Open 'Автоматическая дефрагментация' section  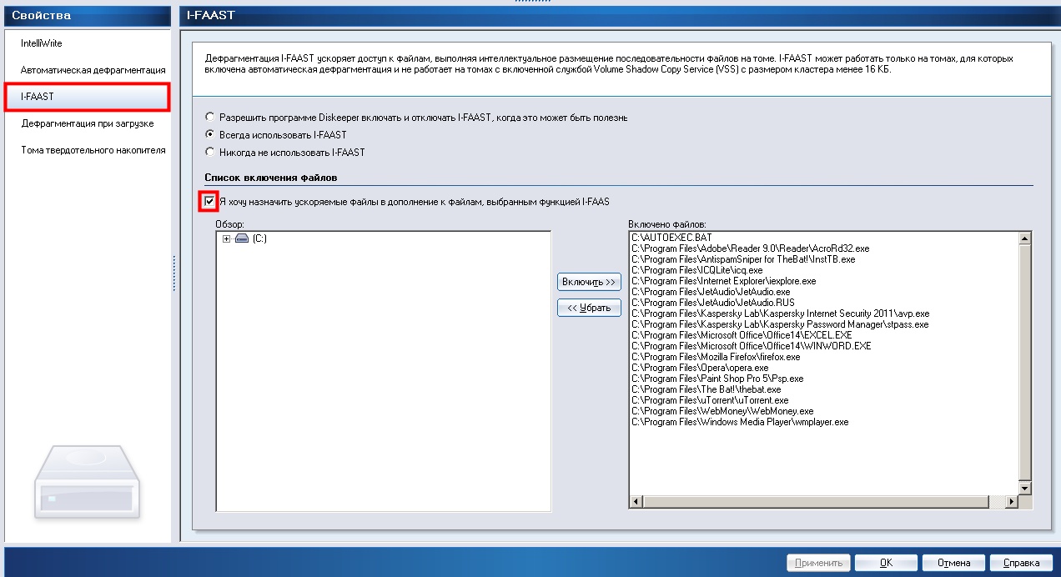coord(93,70)
